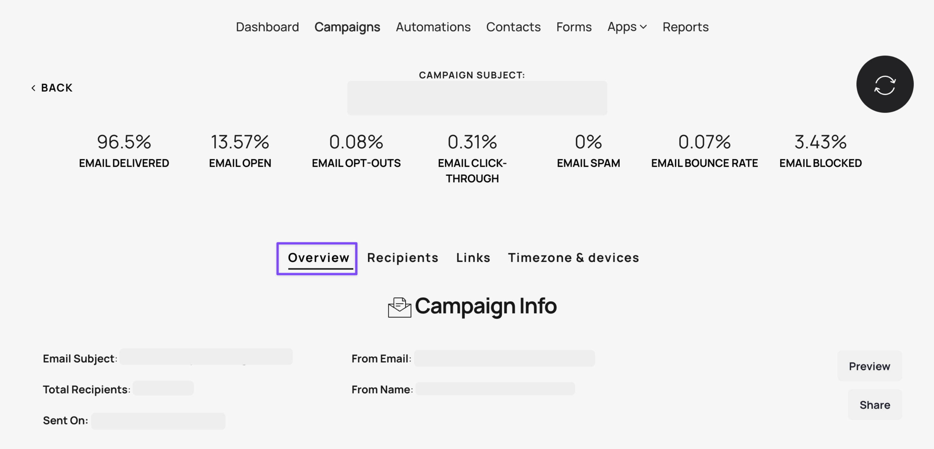The width and height of the screenshot is (934, 449).
Task: Select Forms in the top navigation
Action: click(574, 27)
